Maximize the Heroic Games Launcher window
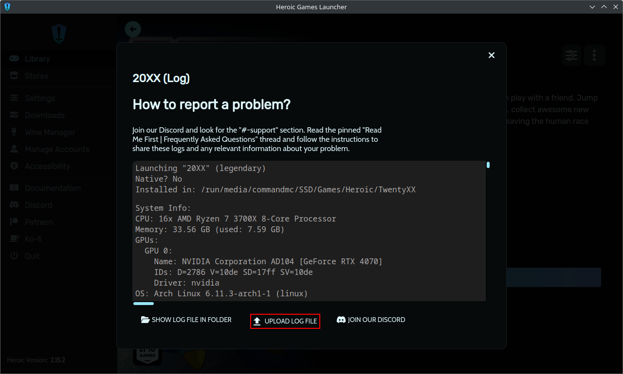 pos(604,7)
